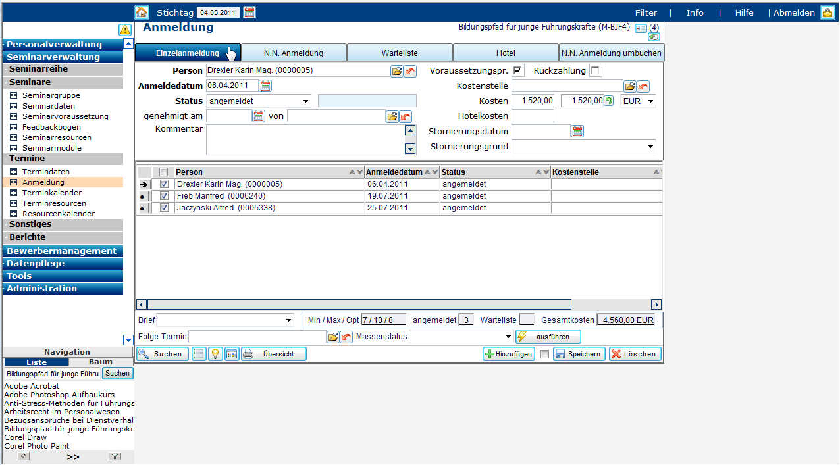
Task: Toggle the Voraussetzungspr. checkbox
Action: pos(518,70)
